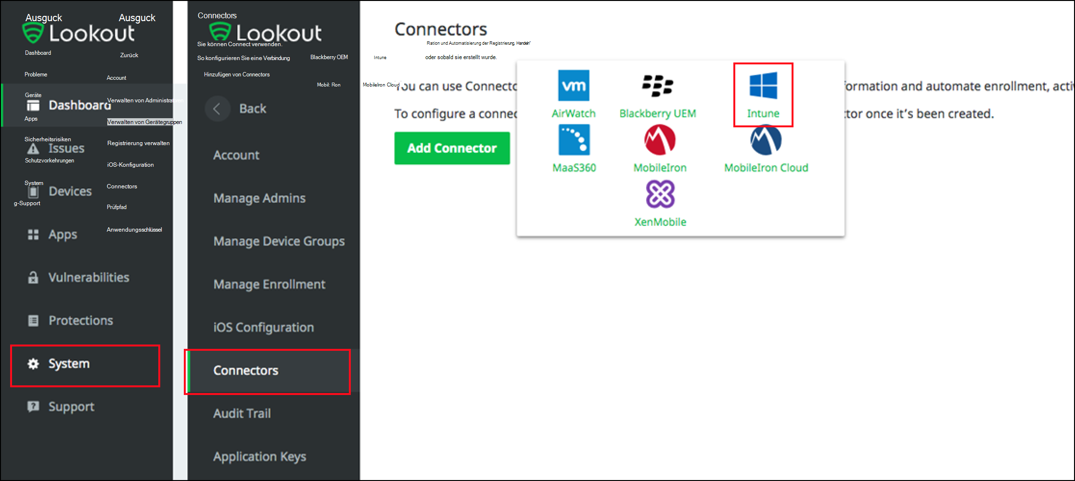Screen dimensions: 1075x481
Task: Open the Account submenu item
Action: pos(236,155)
